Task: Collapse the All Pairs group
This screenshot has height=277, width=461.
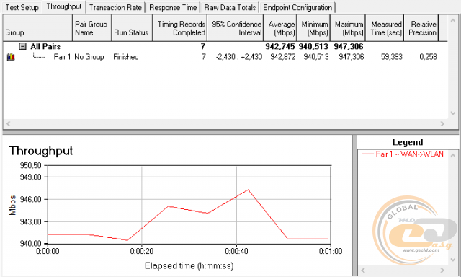Action: point(22,46)
